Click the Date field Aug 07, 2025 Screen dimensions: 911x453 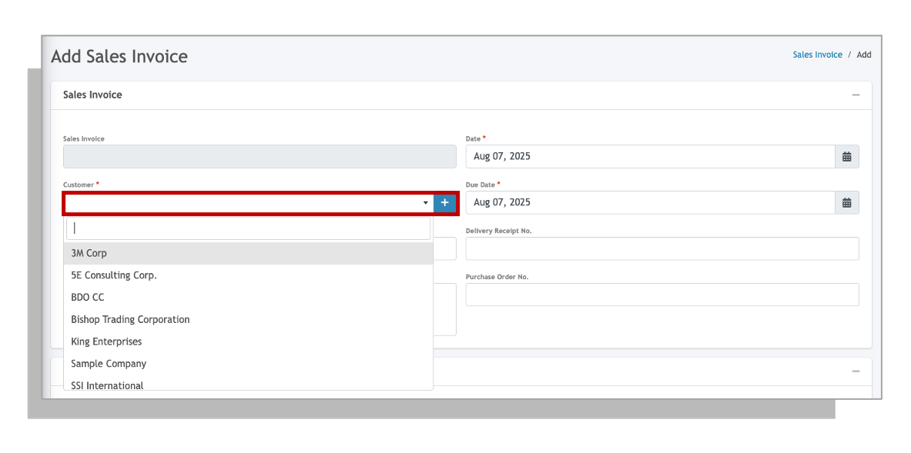pos(651,157)
